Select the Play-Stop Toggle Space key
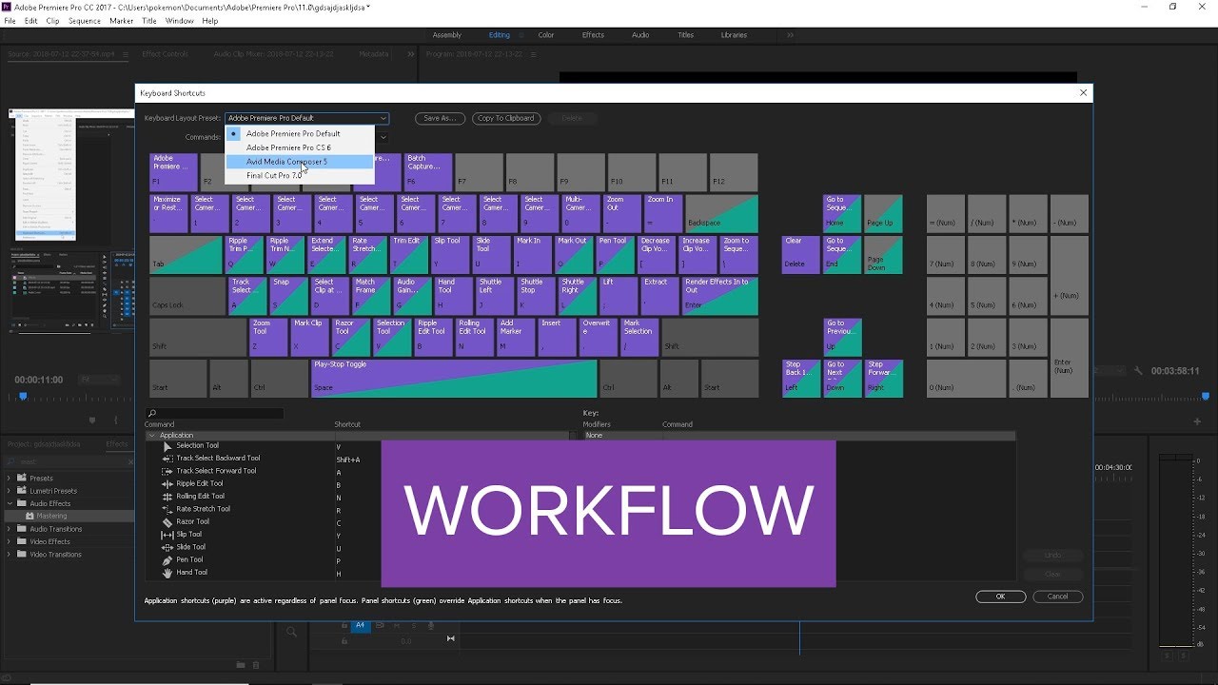Screen dimensions: 1218x685 (x=454, y=378)
